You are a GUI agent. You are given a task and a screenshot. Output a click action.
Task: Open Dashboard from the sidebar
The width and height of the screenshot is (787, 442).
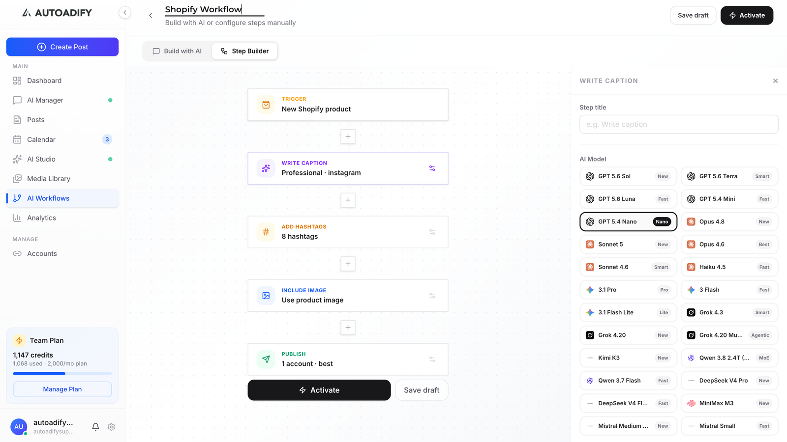tap(62, 81)
